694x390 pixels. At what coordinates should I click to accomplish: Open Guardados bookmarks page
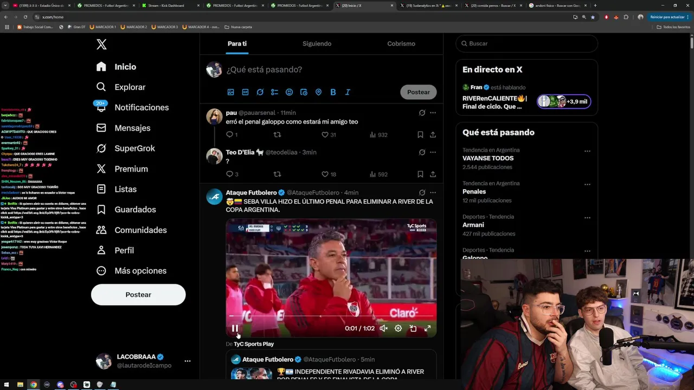(x=126, y=210)
